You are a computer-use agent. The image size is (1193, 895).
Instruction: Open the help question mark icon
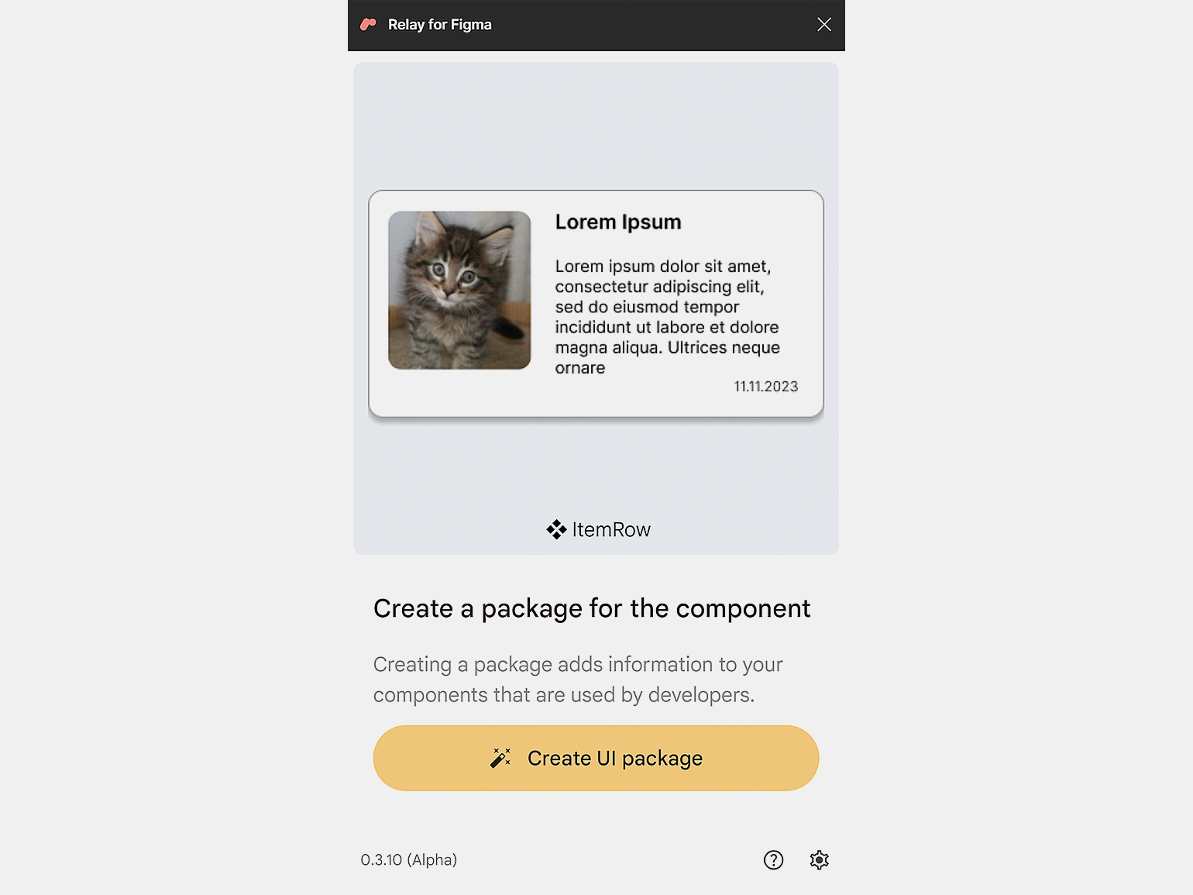773,860
